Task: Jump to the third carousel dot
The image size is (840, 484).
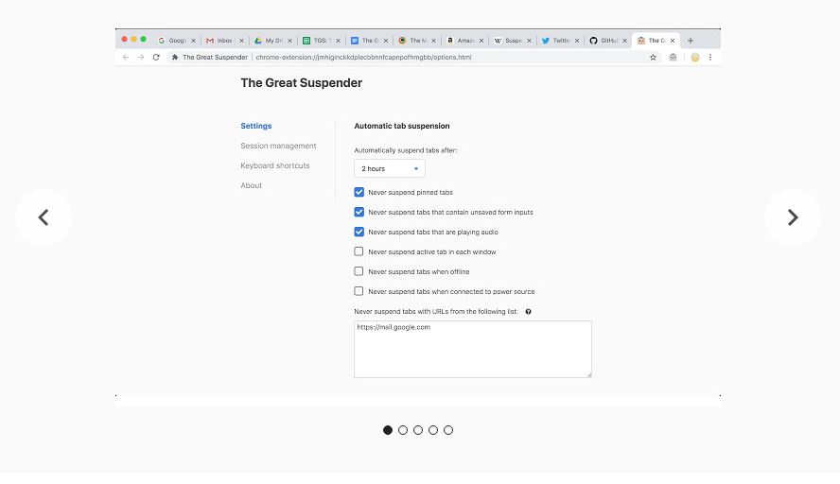Action: (418, 430)
